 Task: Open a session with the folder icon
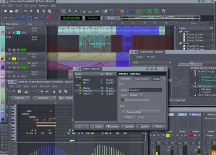pos(11,11)
